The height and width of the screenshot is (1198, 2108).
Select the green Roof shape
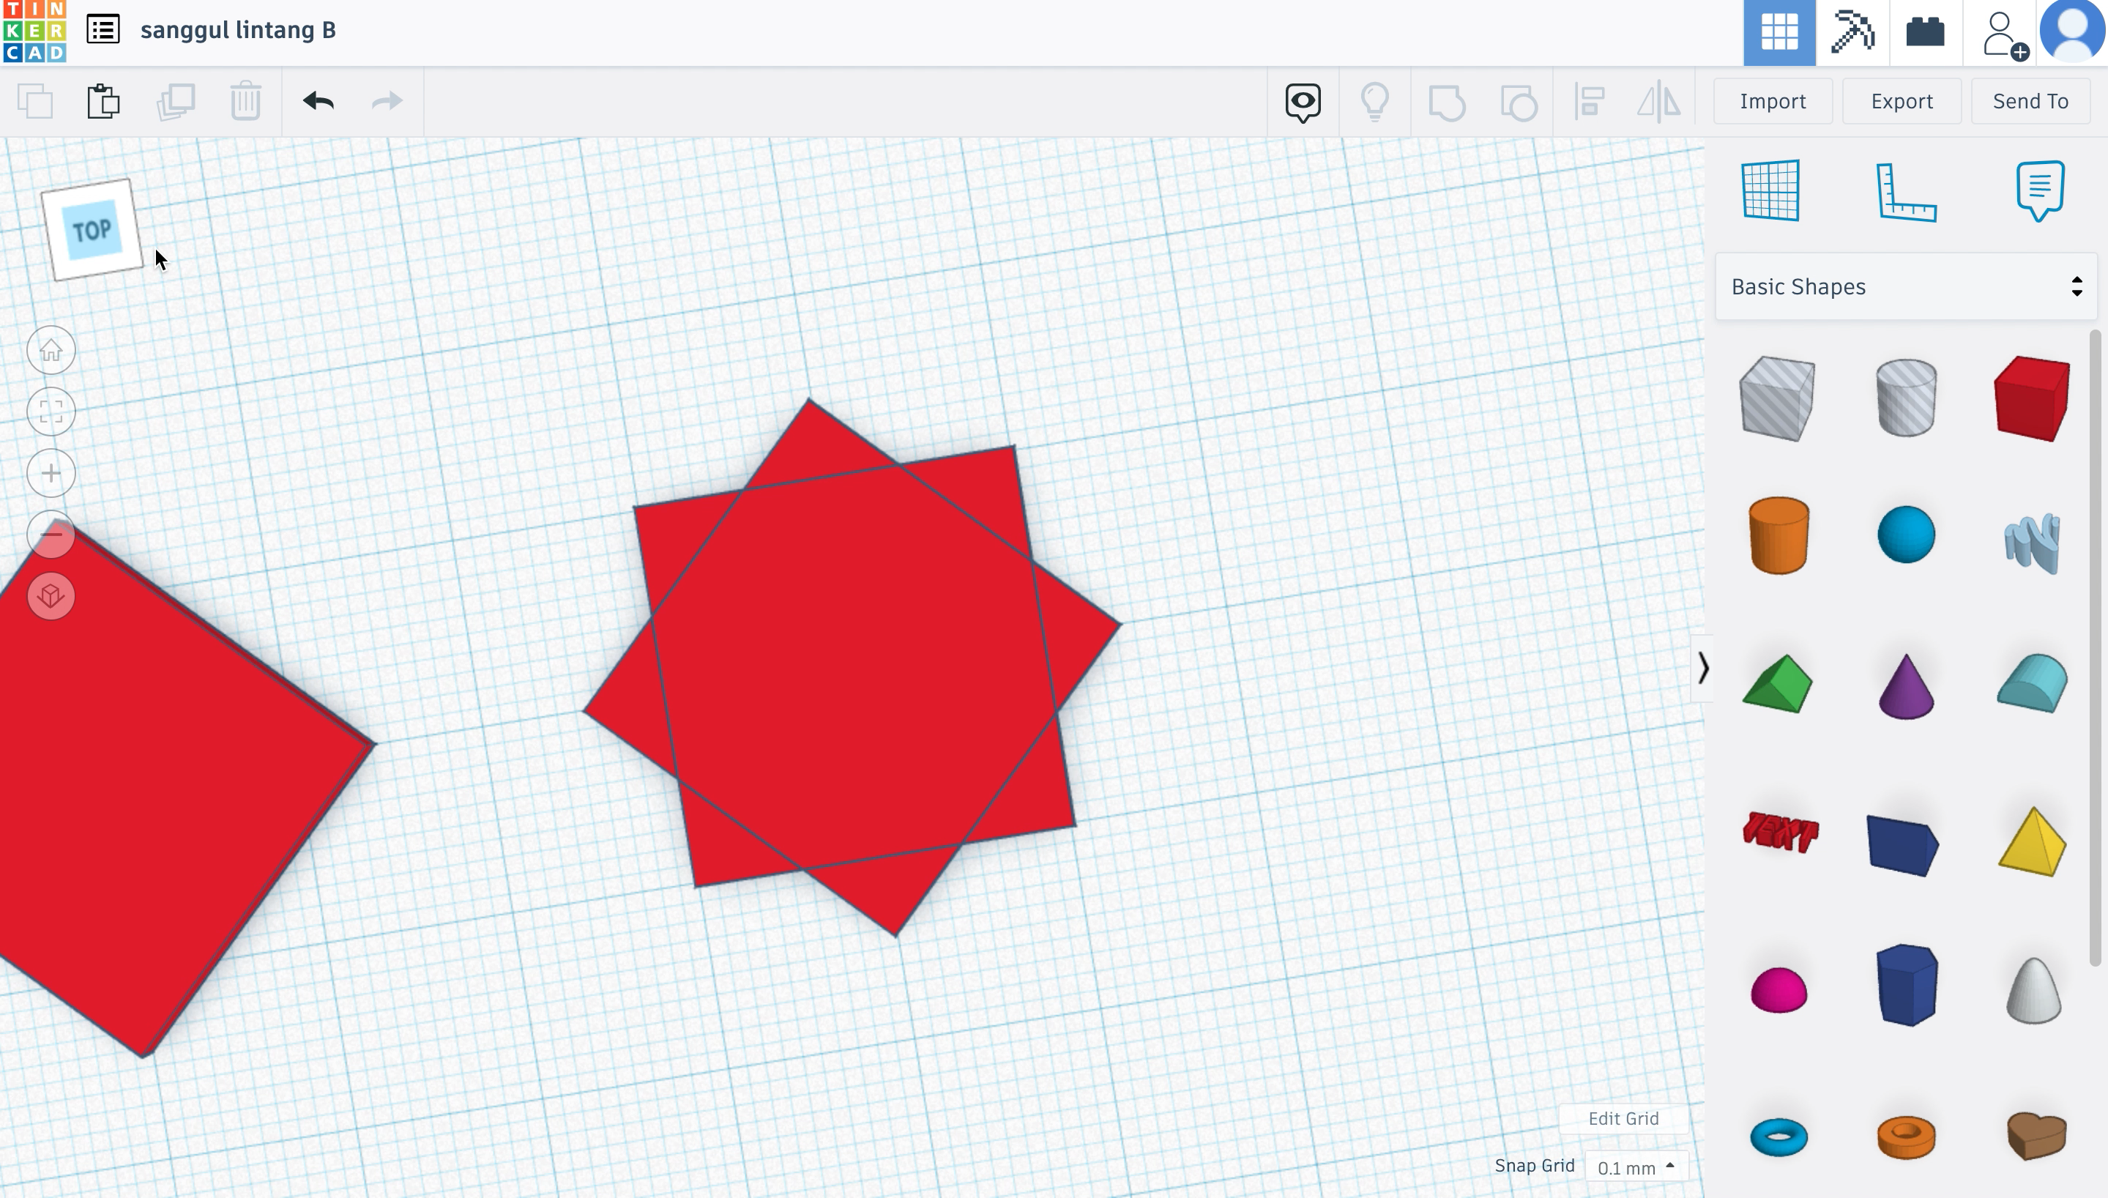1777,684
